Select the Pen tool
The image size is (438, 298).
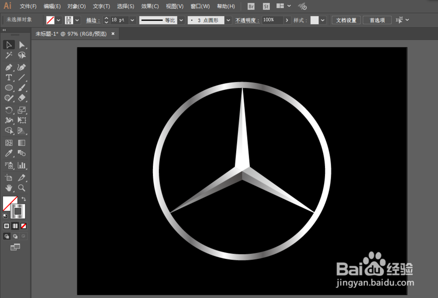pos(9,67)
